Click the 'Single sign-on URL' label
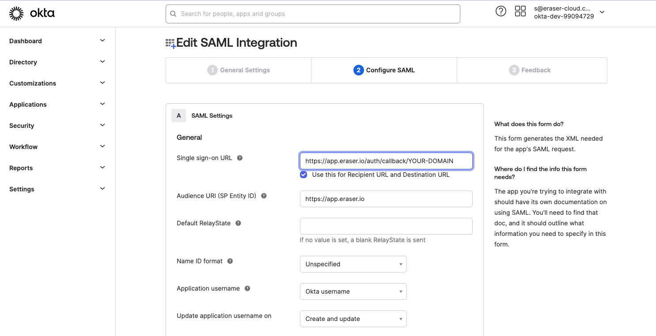The height and width of the screenshot is (336, 656). pos(204,158)
